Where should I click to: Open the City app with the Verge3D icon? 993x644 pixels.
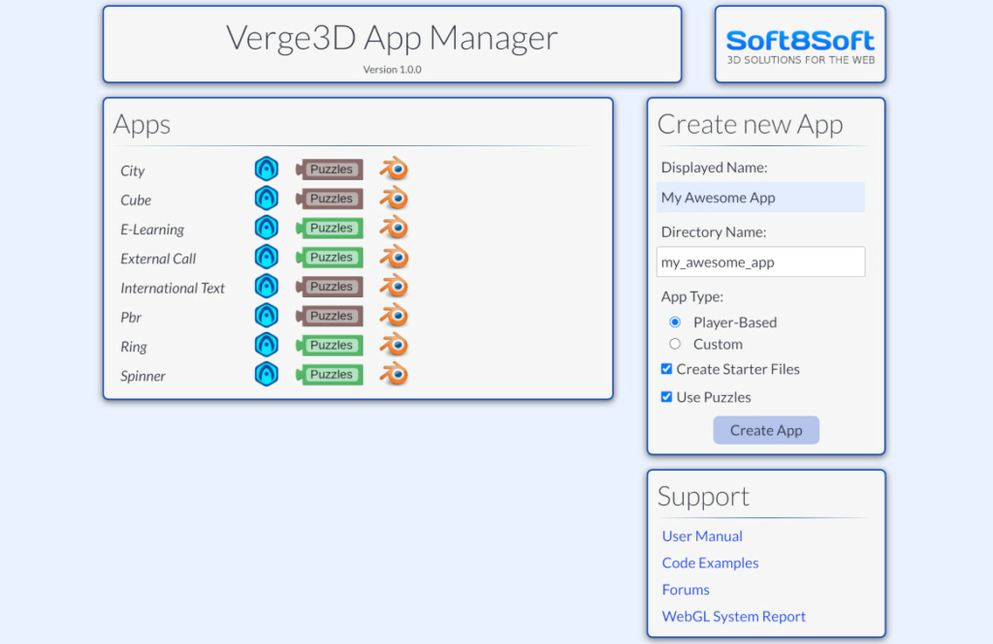[267, 169]
